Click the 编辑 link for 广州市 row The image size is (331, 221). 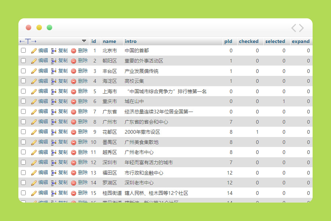pyautogui.click(x=43, y=122)
